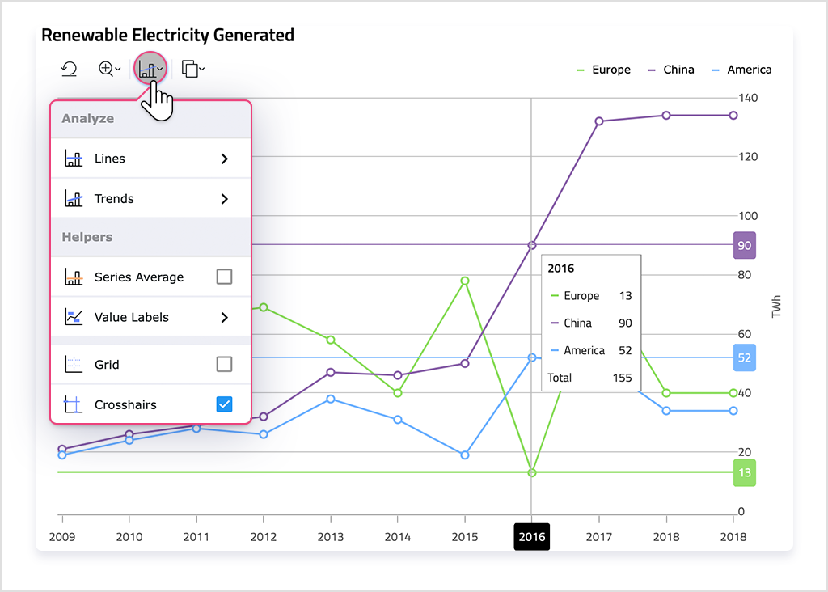Click the 2017 x-axis label
Image resolution: width=828 pixels, height=592 pixels.
click(x=599, y=537)
